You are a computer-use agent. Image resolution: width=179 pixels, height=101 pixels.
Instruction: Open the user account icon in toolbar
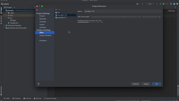pyautogui.click(x=138, y=4)
